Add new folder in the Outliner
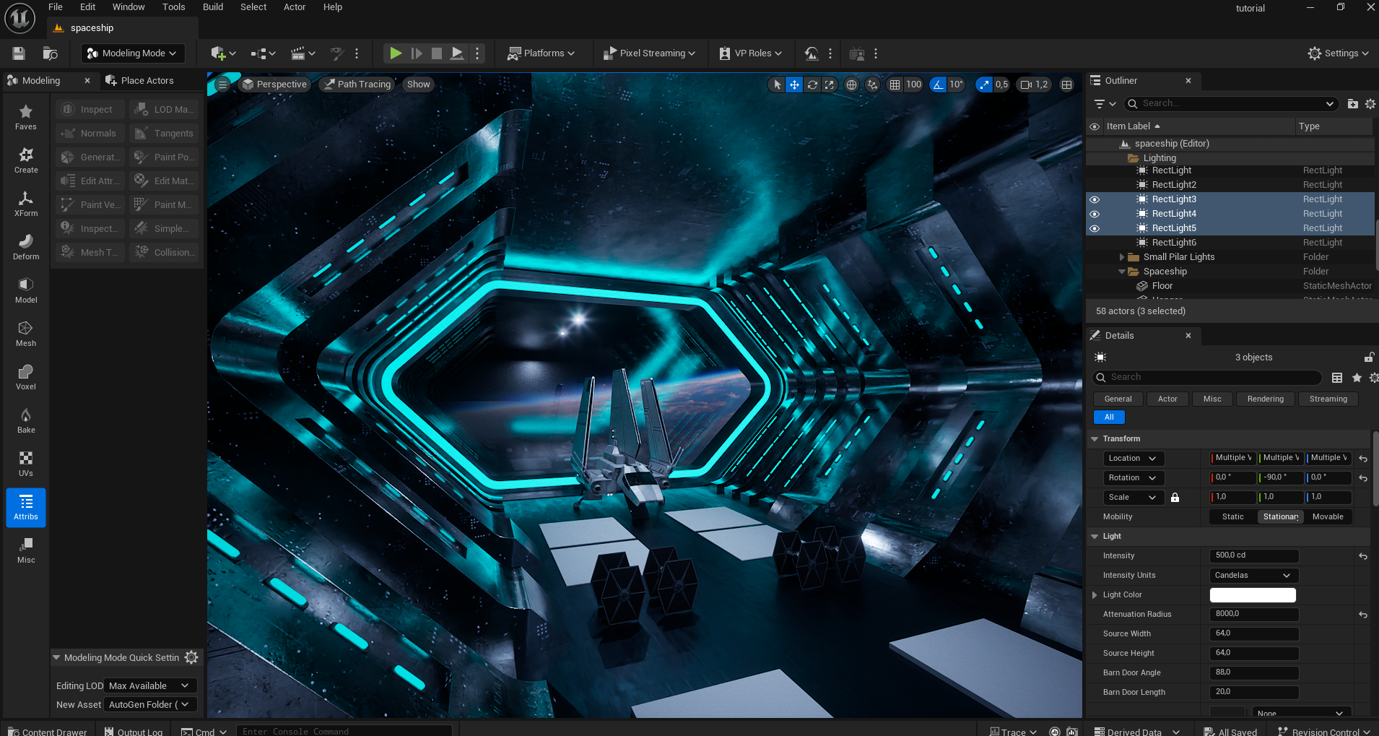This screenshot has width=1379, height=736. point(1353,104)
